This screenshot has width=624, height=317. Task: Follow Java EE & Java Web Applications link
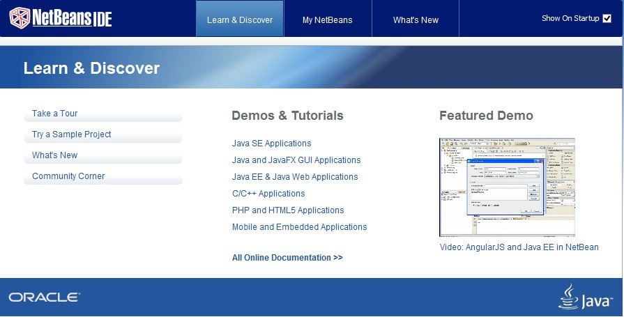pos(295,177)
